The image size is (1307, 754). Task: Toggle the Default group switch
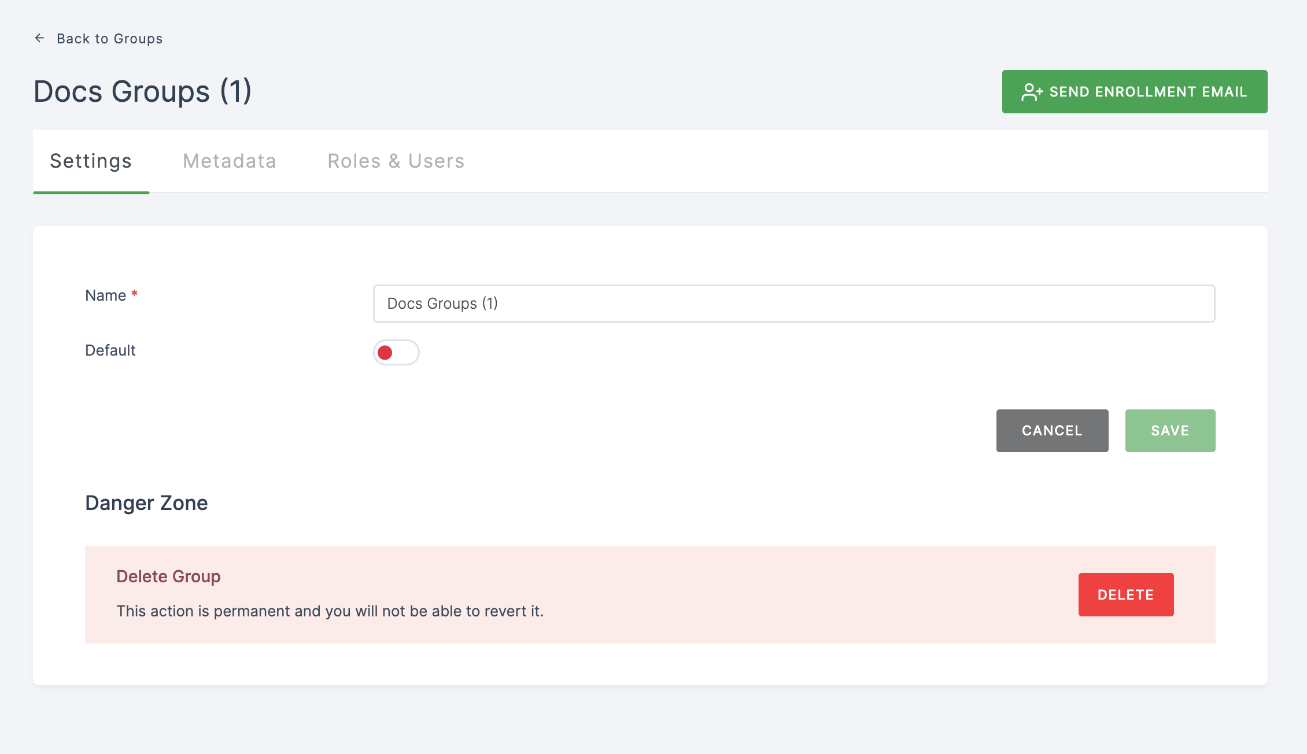396,353
